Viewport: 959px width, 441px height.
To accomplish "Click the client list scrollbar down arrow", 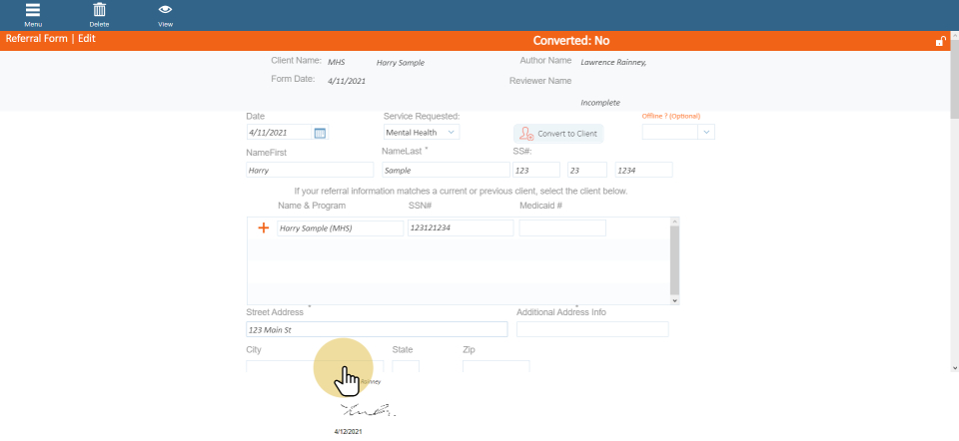I will pos(674,299).
